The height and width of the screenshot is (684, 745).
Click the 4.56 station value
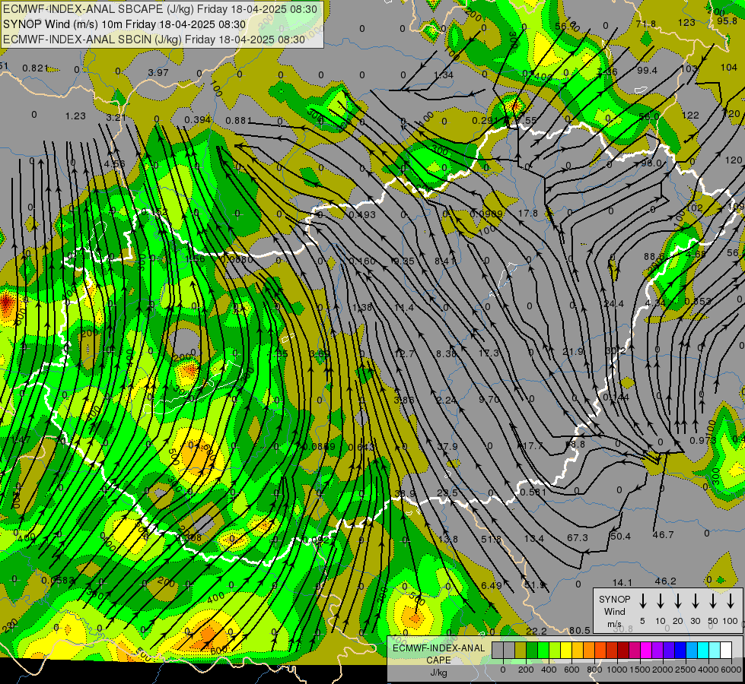114,164
